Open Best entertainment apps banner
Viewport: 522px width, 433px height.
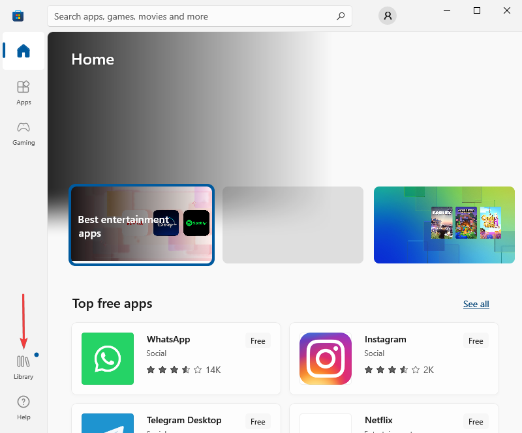pyautogui.click(x=142, y=225)
